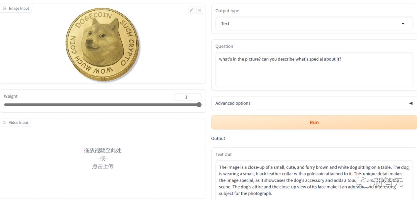Expand Advanced options section
The image size is (417, 200).
click(x=314, y=103)
